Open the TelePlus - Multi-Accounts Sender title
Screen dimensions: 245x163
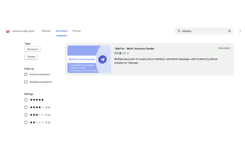pyautogui.click(x=134, y=48)
